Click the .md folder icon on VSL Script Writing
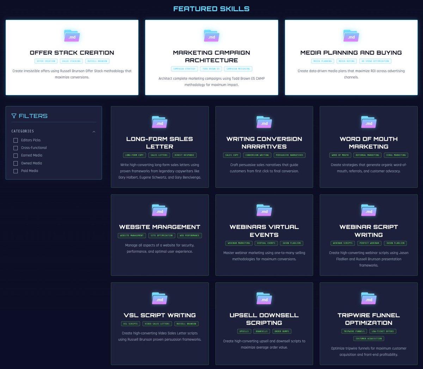 (x=160, y=298)
